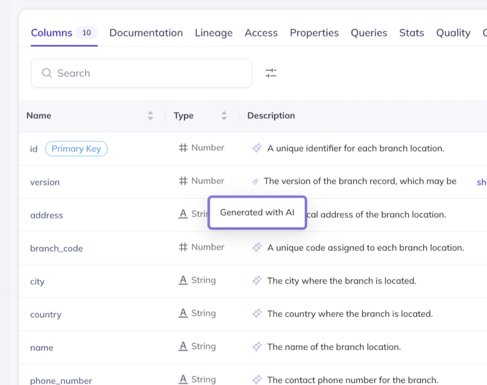Click the filter settings icon beside search
This screenshot has height=385, width=487.
coord(271,73)
